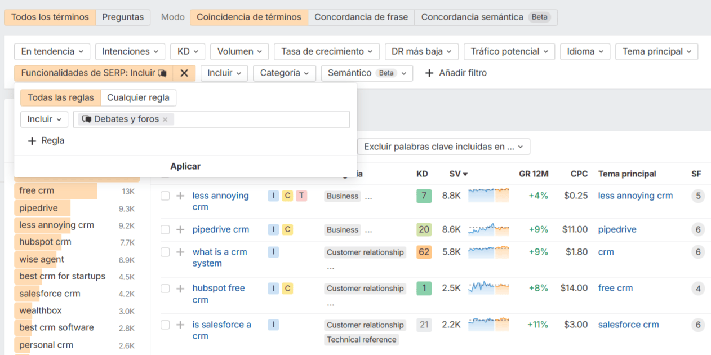Sort by the SV column header
This screenshot has width=711, height=355.
(x=459, y=174)
